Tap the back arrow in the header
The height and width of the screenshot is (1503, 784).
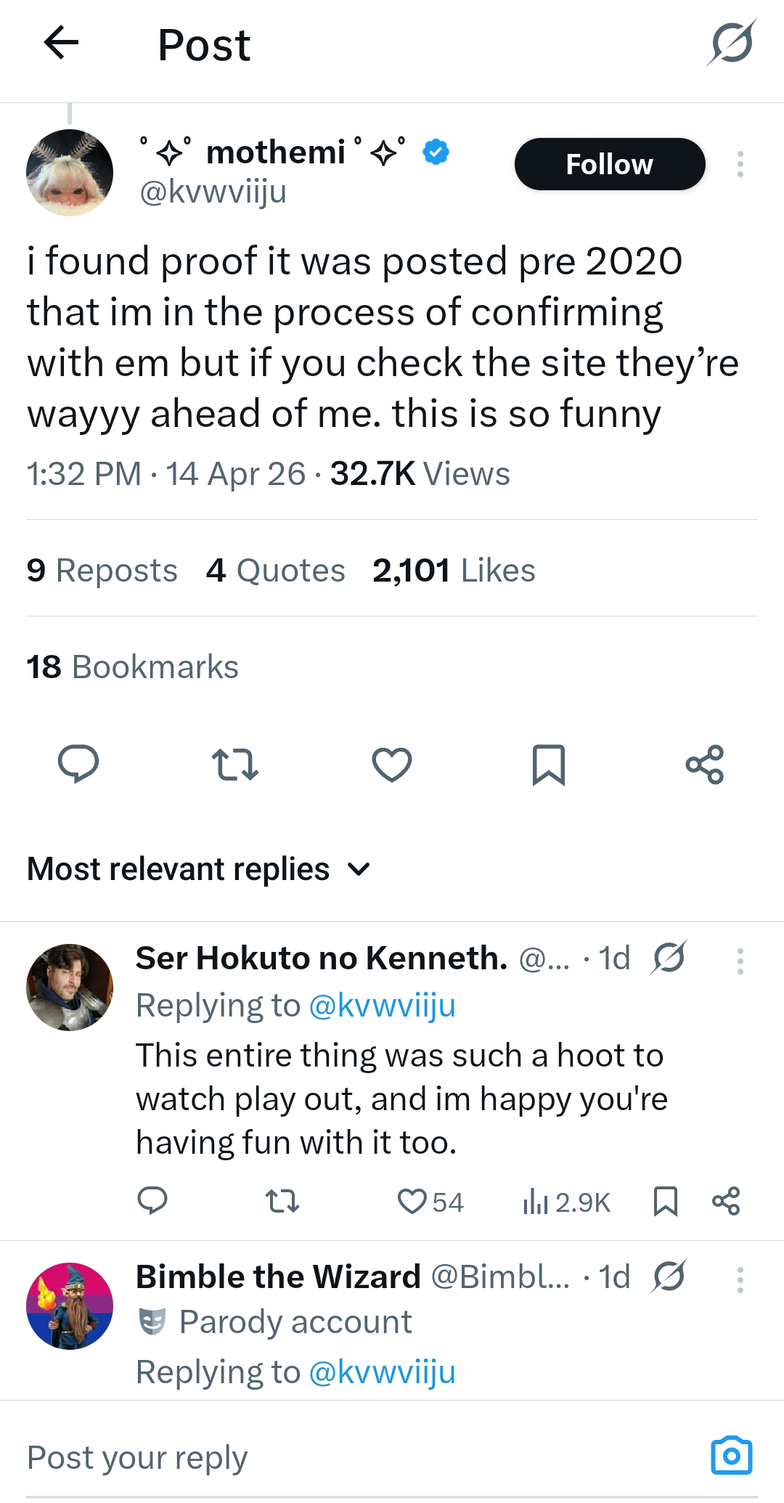pyautogui.click(x=61, y=43)
